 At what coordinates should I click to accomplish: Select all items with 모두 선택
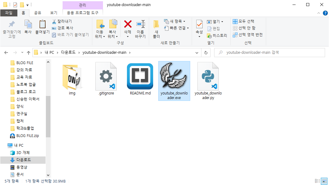click(243, 21)
